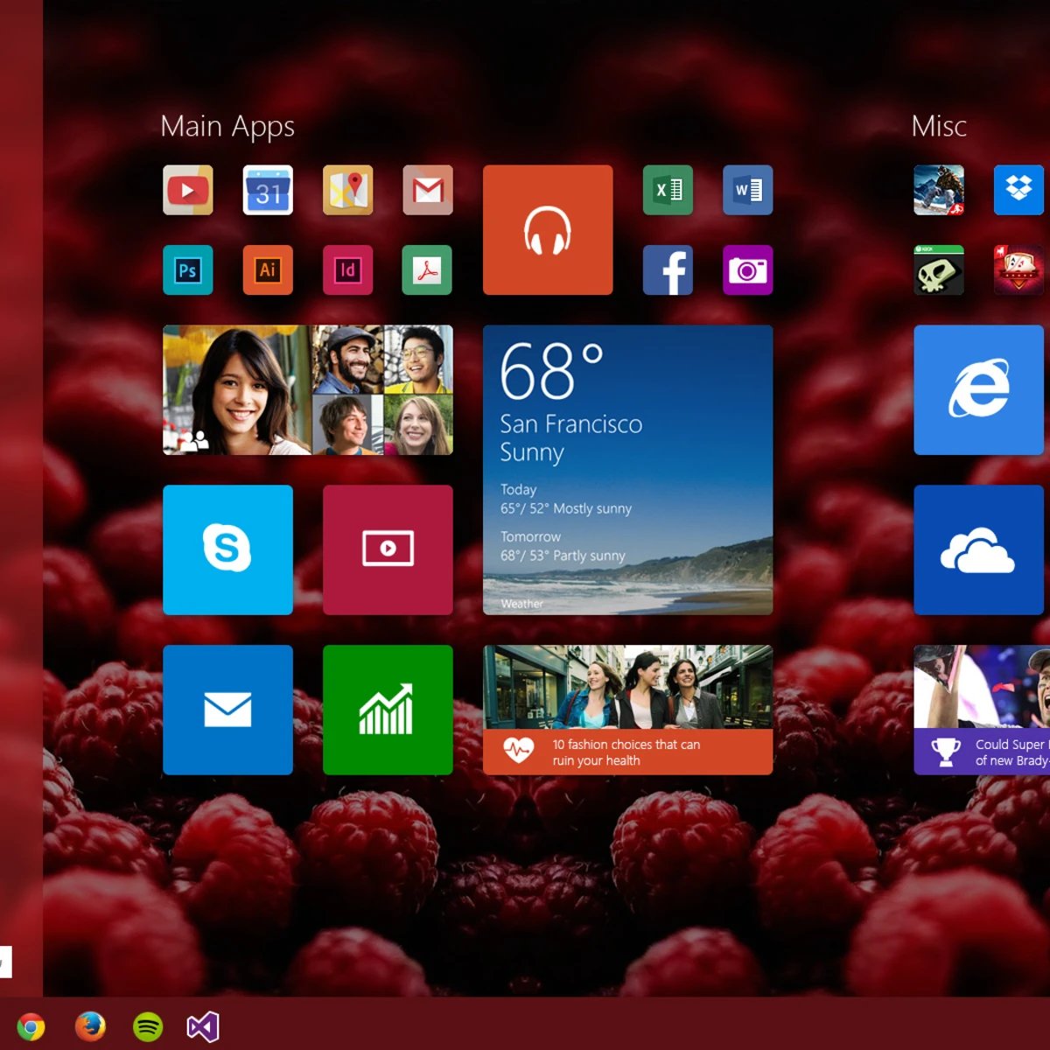Open the Health news about fashion choices
This screenshot has height=1050, width=1050.
click(626, 709)
